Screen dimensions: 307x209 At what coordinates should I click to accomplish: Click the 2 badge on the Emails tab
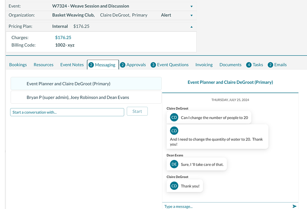tap(270, 64)
